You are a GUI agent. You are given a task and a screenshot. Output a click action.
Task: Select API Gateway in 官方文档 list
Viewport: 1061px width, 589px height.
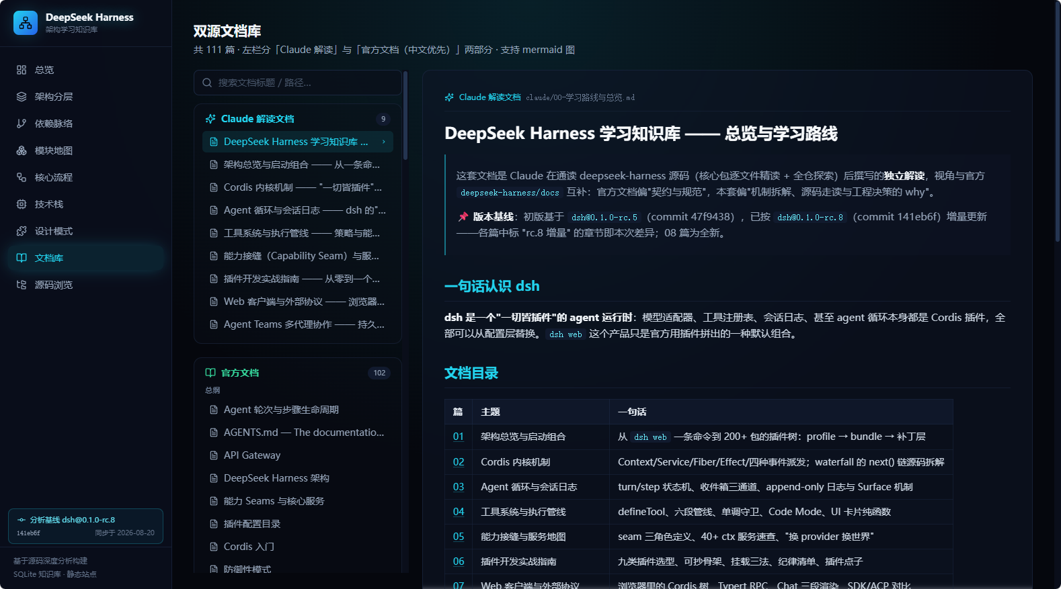298,455
